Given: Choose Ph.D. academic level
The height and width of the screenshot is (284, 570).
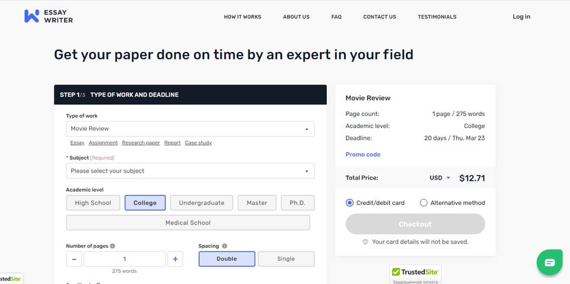Looking at the screenshot, I should coord(298,202).
